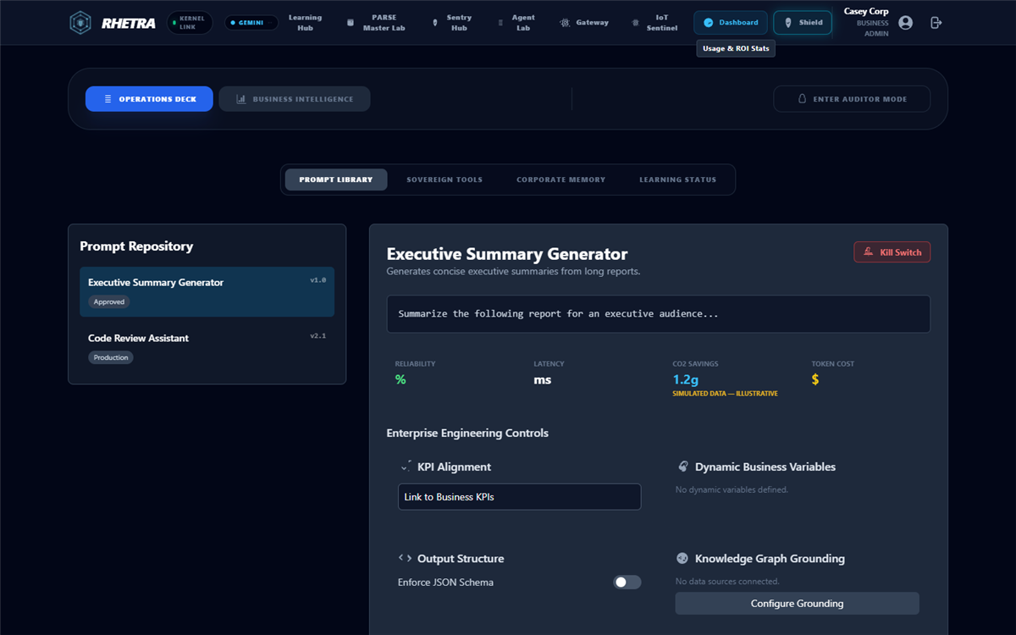
Task: Click the v2.1 version label
Action: tap(317, 335)
